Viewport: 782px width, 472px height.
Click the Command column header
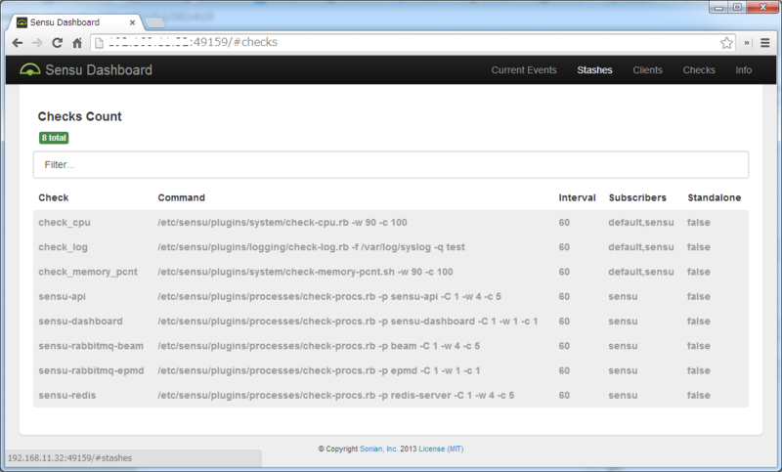[182, 197]
